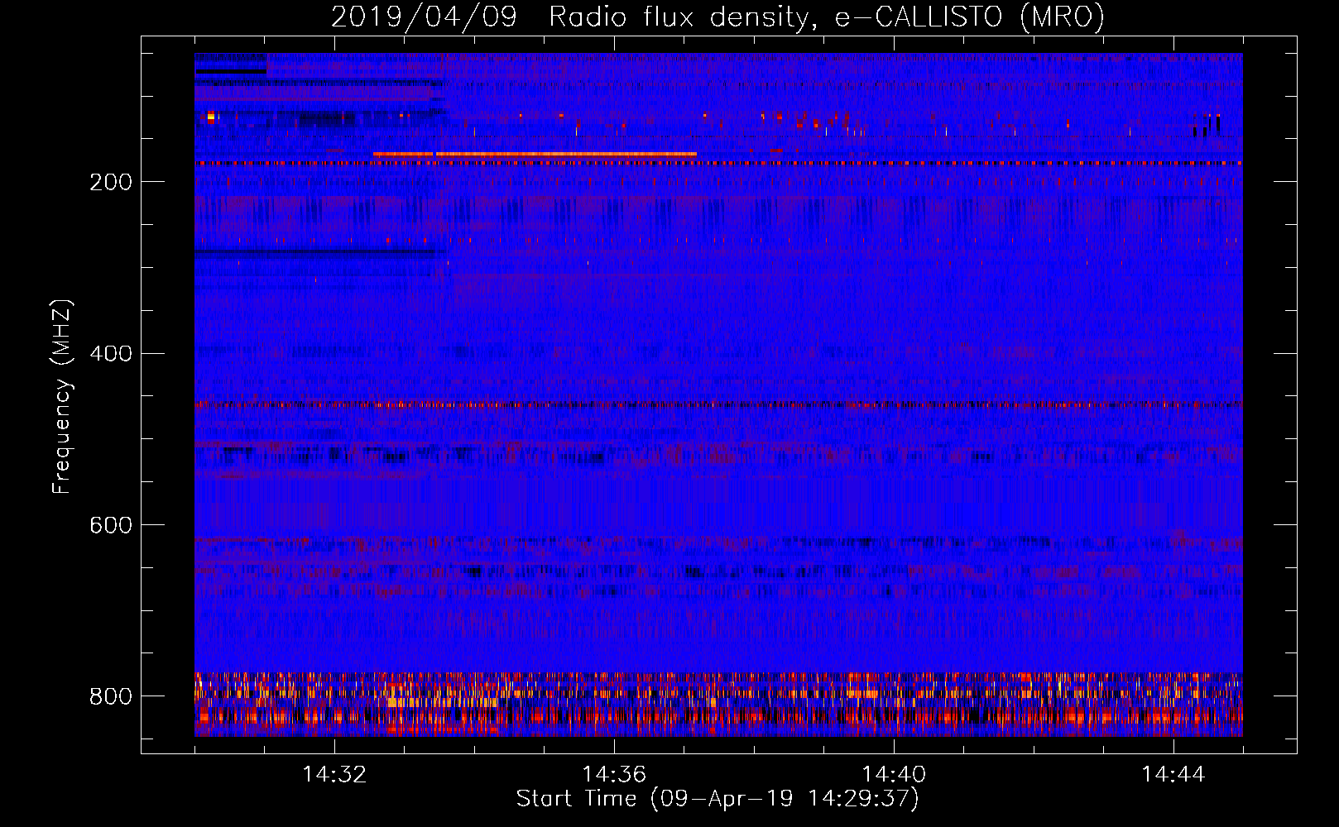Screen dimensions: 1339x827
Task: Click the Frequency (MHZ) axis label
Action: pos(61,396)
